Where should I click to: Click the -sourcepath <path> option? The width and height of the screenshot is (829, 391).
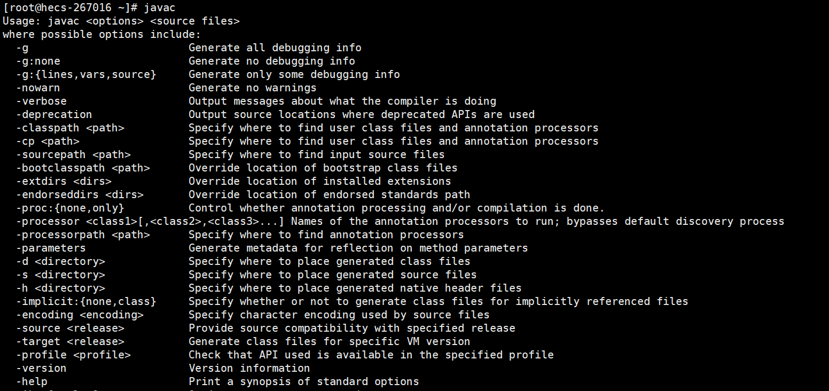pyautogui.click(x=73, y=155)
